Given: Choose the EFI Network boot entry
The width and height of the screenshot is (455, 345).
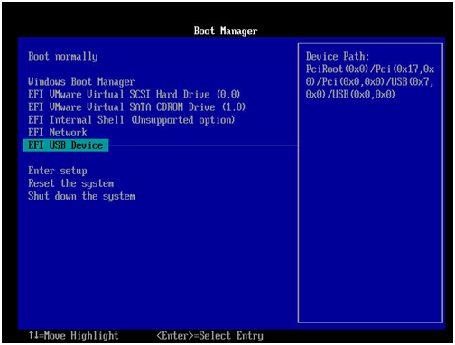Looking at the screenshot, I should [58, 133].
